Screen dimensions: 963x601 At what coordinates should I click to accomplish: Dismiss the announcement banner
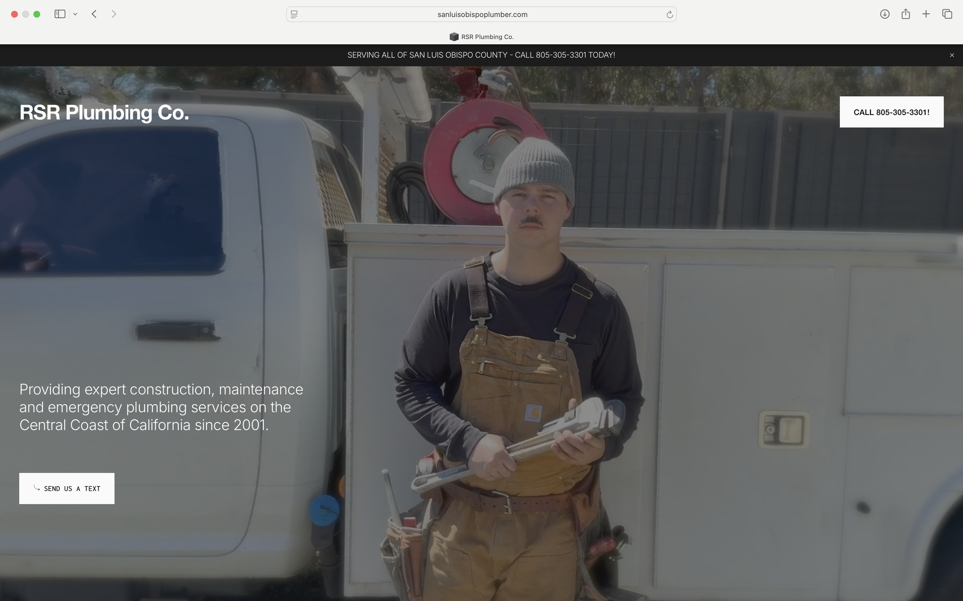(952, 55)
